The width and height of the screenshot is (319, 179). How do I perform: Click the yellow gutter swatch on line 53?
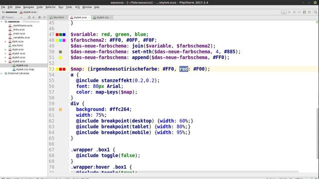(x=57, y=69)
